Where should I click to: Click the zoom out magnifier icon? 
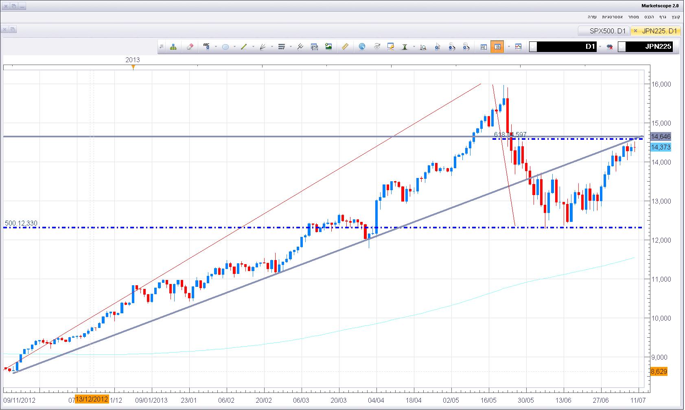452,47
